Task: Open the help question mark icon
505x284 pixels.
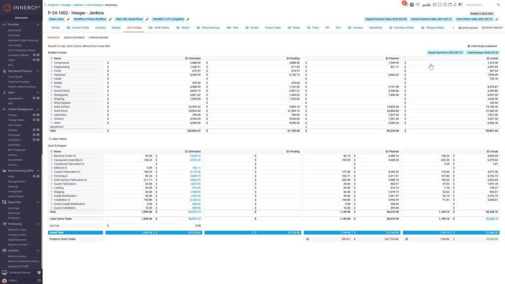Action: 411,4
